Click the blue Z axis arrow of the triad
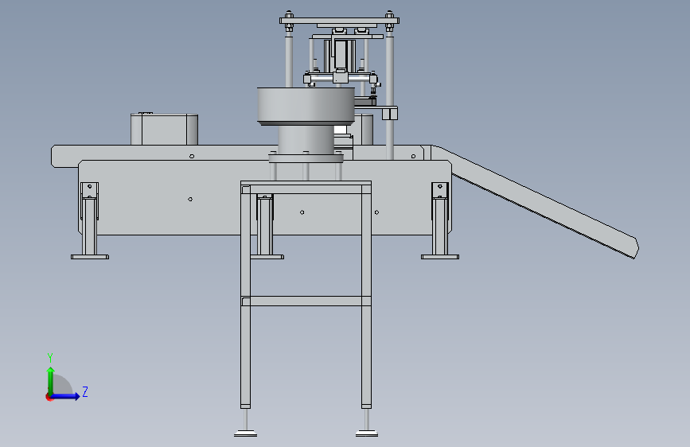Screen dimensions: 690x447 click(66, 396)
